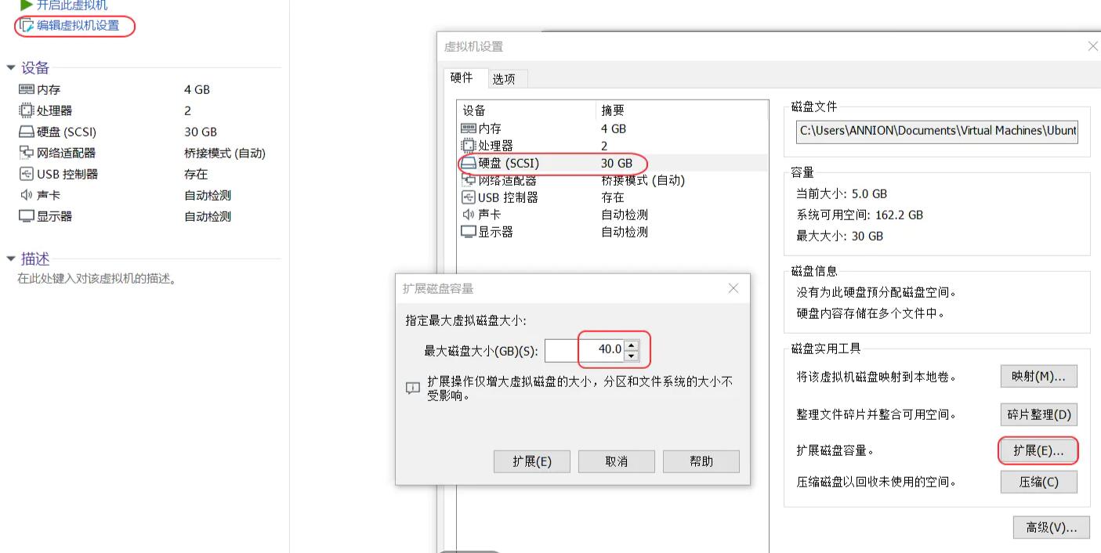Click the 设备 column header in settings dialog
The image size is (1101, 553).
pyautogui.click(x=473, y=110)
